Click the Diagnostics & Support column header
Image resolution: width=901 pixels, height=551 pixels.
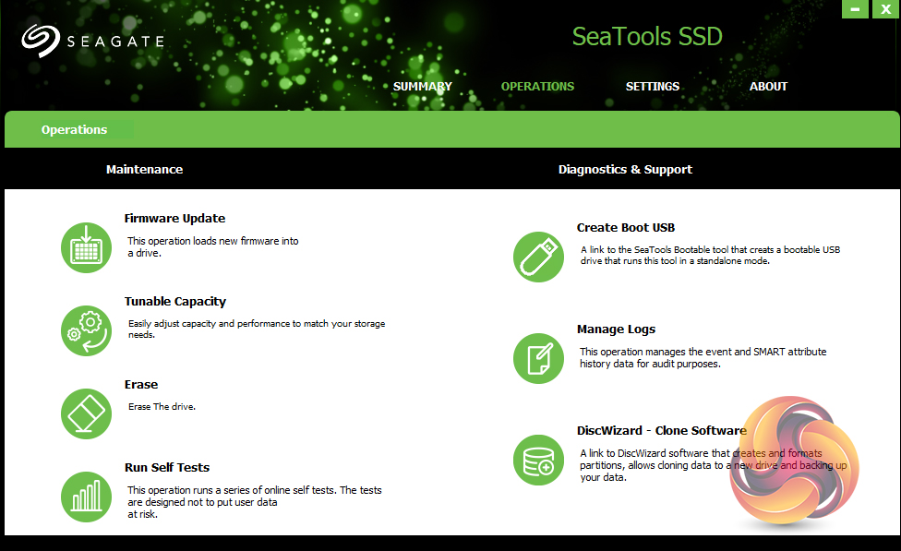click(x=625, y=170)
